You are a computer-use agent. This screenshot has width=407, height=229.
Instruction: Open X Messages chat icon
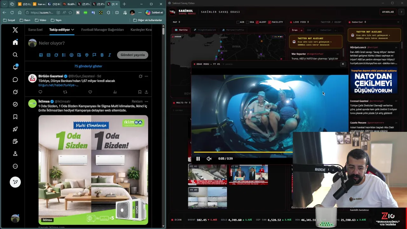[x=15, y=80]
